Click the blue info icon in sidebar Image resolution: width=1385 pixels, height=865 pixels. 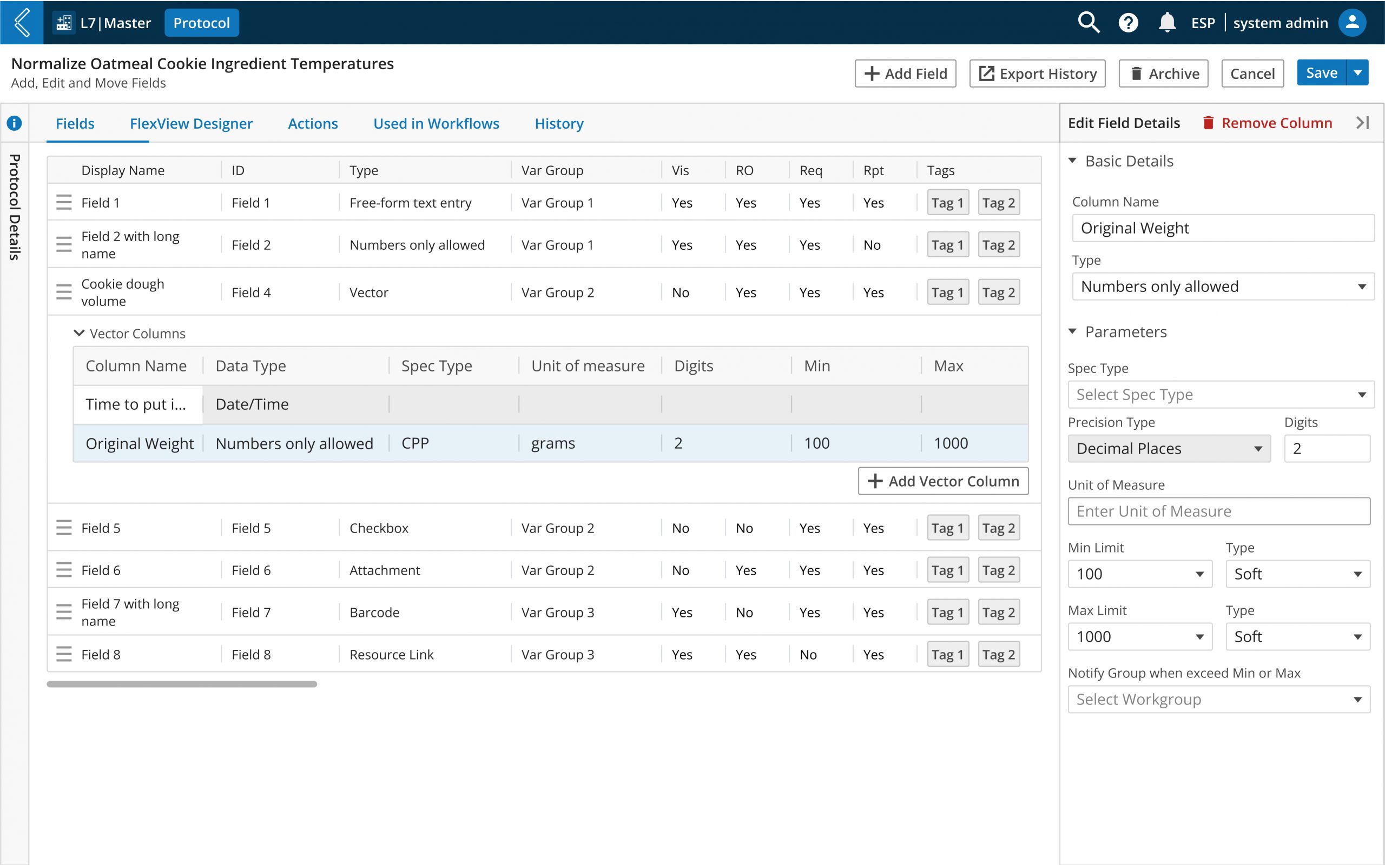(x=14, y=123)
